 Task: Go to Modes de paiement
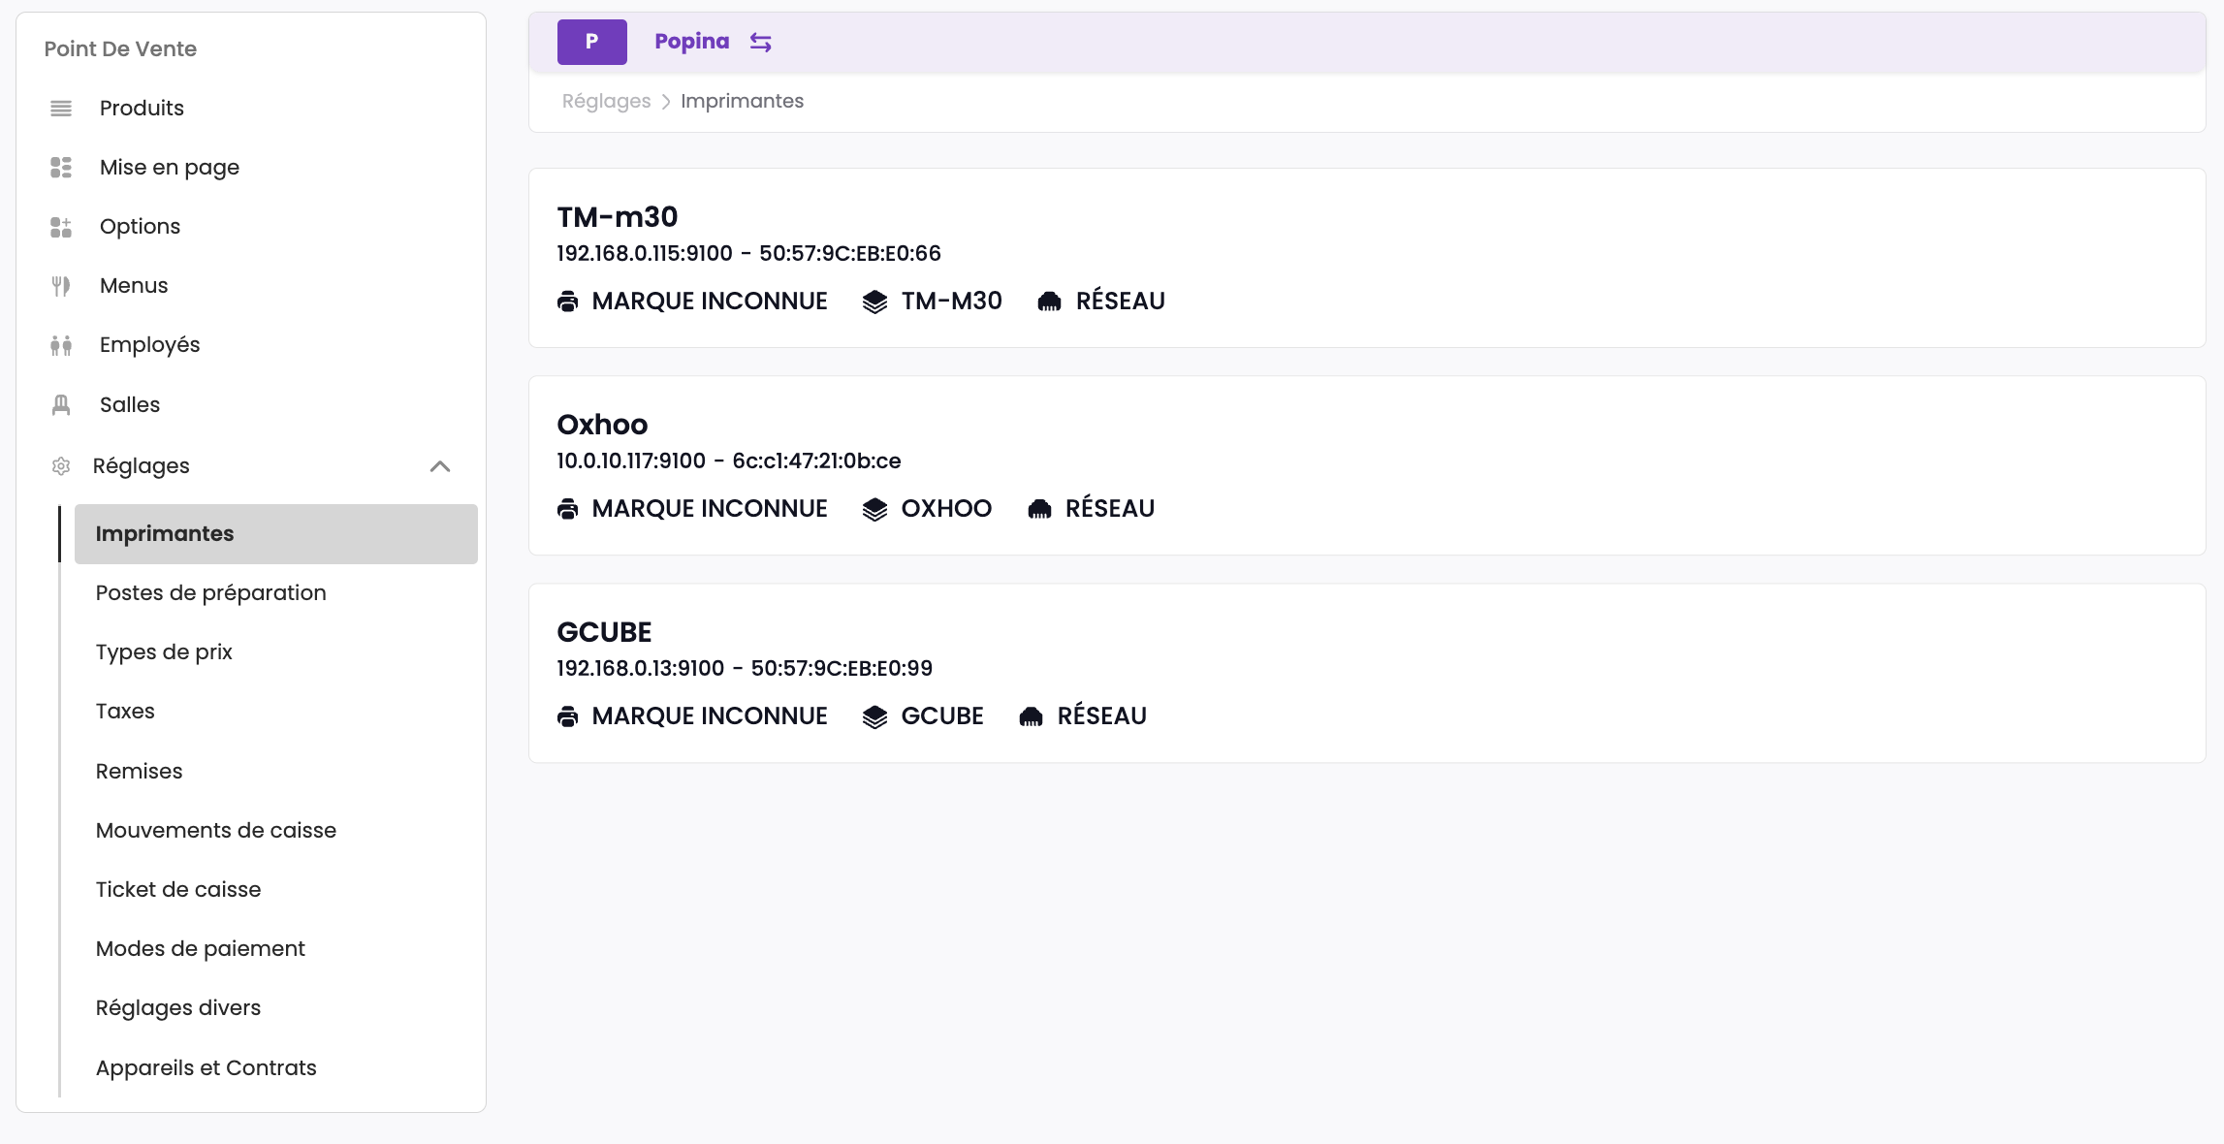[x=200, y=949]
